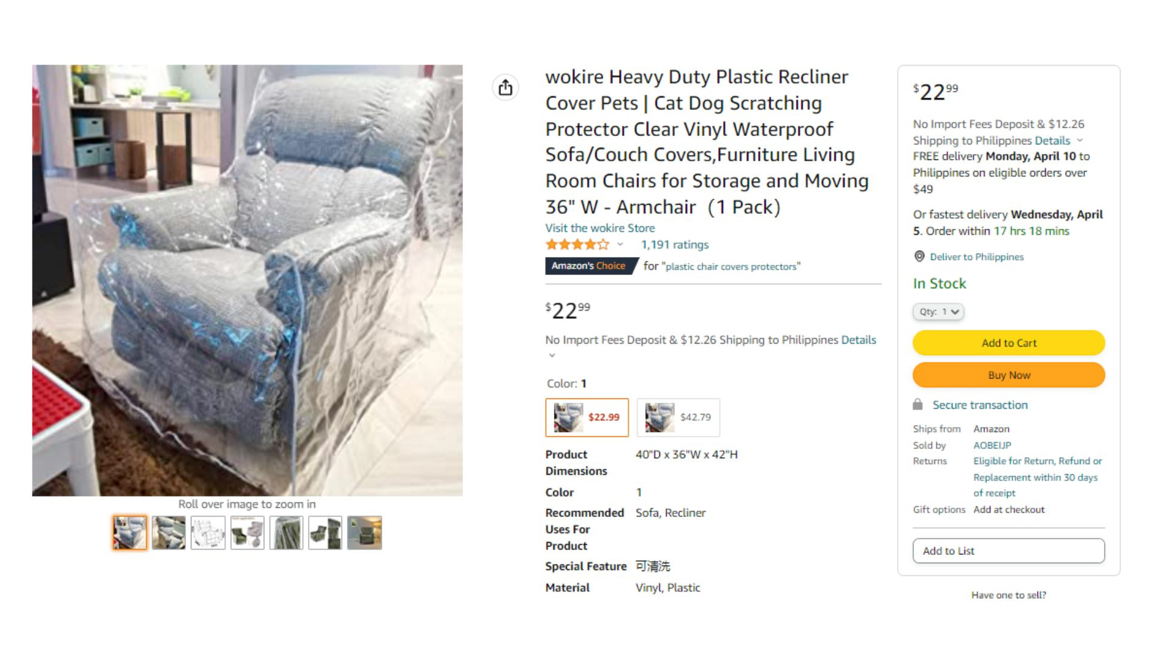This screenshot has height=650, width=1156.
Task: Click the AOBEIJP seller link
Action: 992,445
